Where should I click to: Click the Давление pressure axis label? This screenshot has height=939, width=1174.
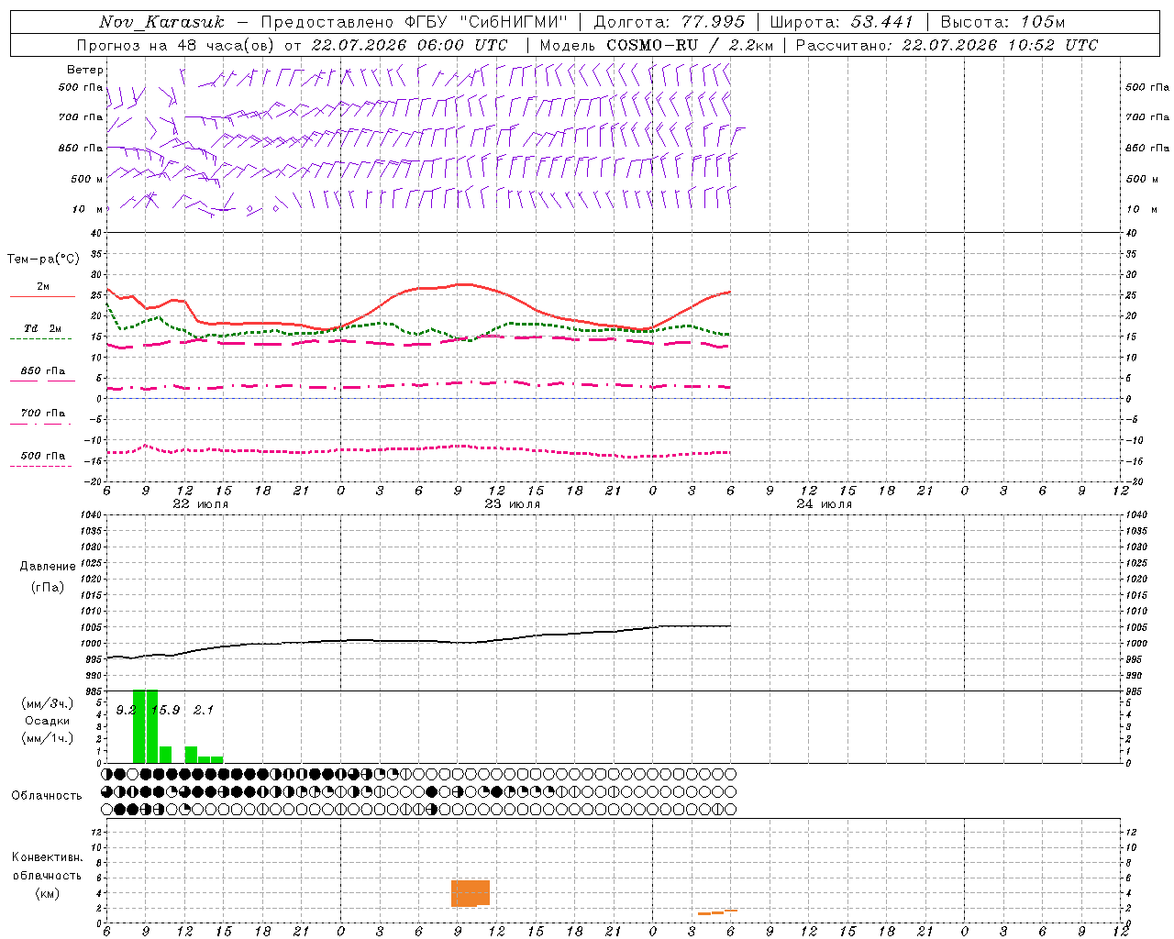pyautogui.click(x=48, y=567)
